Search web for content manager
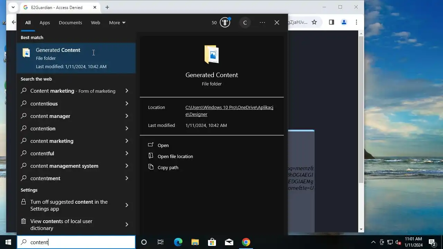The image size is (443, 249). coord(76,116)
